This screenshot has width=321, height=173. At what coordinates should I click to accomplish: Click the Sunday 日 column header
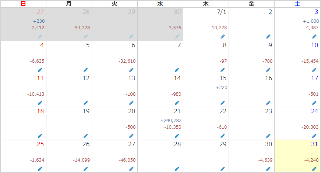click(23, 4)
